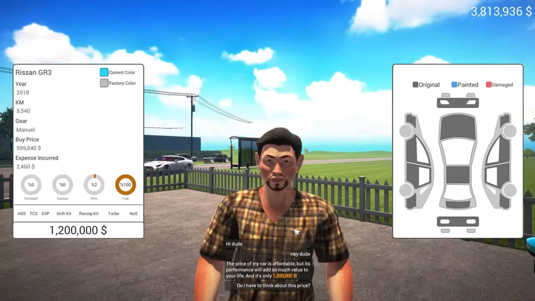Image resolution: width=535 pixels, height=301 pixels.
Task: Click the TCS feature icon
Action: click(33, 213)
